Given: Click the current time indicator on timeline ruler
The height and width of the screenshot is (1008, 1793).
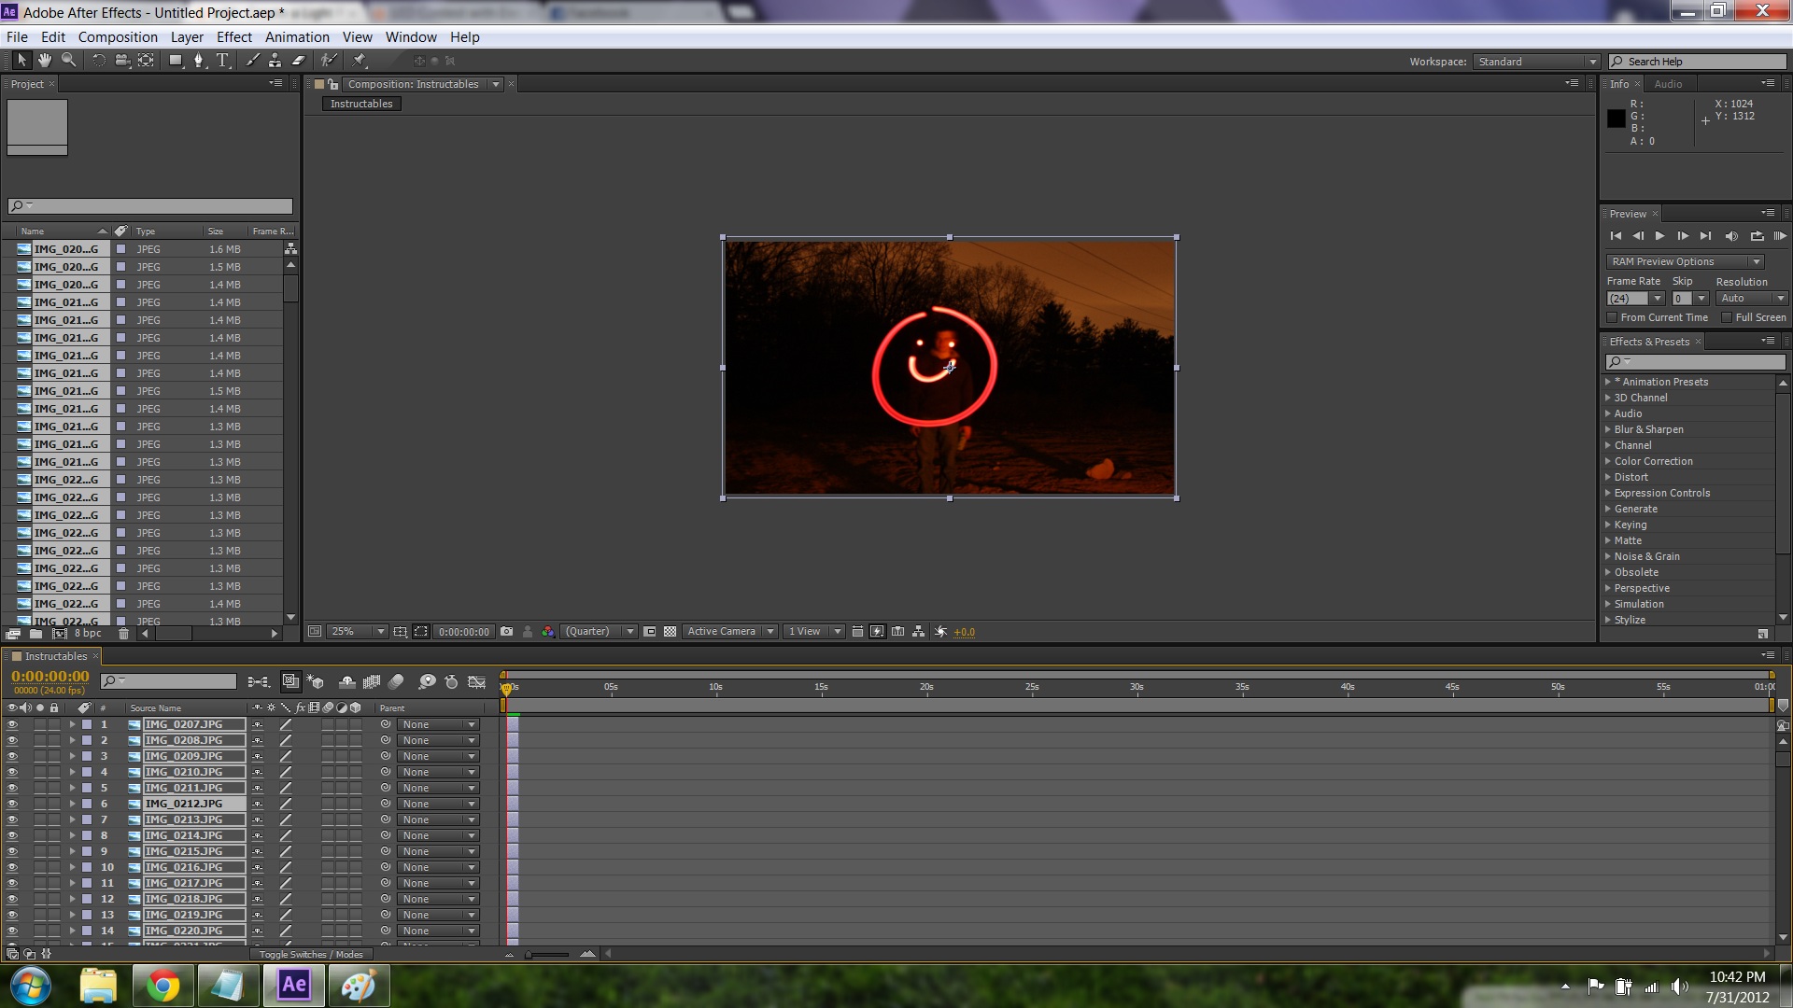Looking at the screenshot, I should pyautogui.click(x=506, y=688).
